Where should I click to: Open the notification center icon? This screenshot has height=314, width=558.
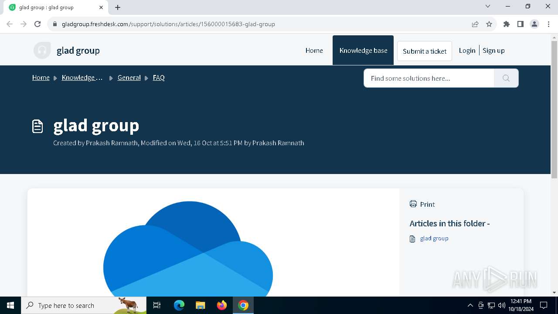tap(544, 305)
